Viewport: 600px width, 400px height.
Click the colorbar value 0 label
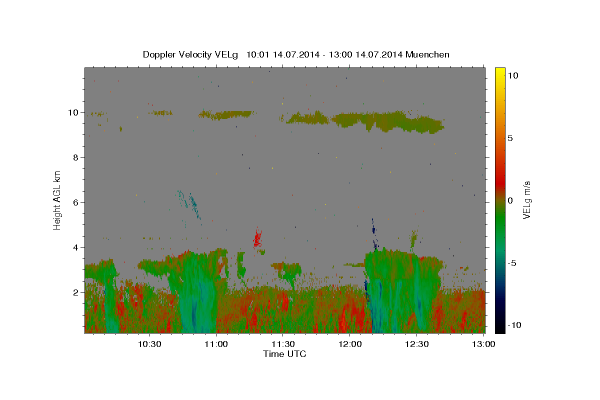tap(510, 200)
